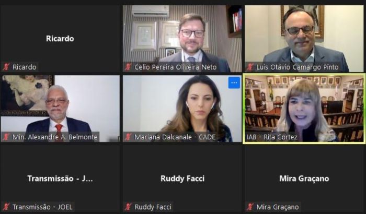Click the Mariana Dalcanale - CADE name label
The height and width of the screenshot is (214, 366).
[x=175, y=137]
